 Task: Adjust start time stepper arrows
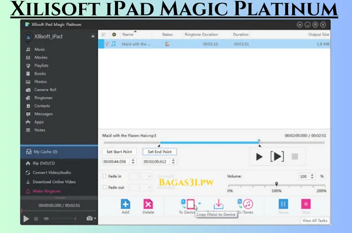coord(133,161)
